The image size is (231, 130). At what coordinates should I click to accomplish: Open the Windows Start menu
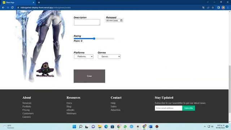pos(74,127)
